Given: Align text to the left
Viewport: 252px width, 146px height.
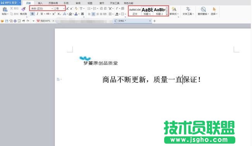Looking at the screenshot, I should pos(89,14).
